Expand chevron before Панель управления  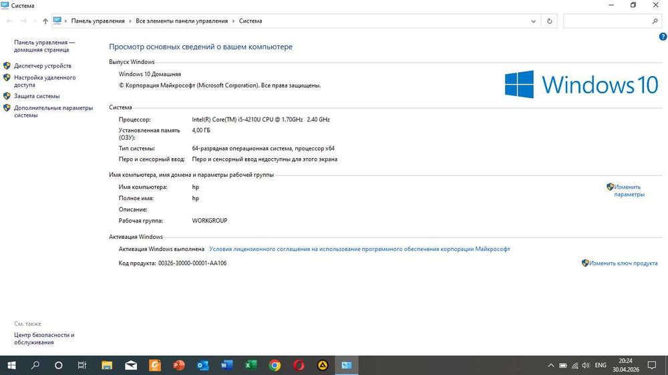tap(65, 21)
